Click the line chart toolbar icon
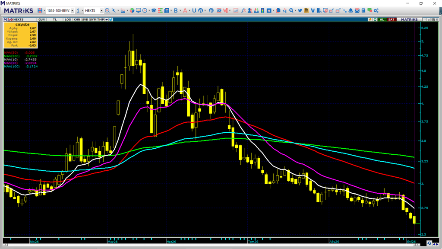This screenshot has width=442, height=249. coord(236,10)
